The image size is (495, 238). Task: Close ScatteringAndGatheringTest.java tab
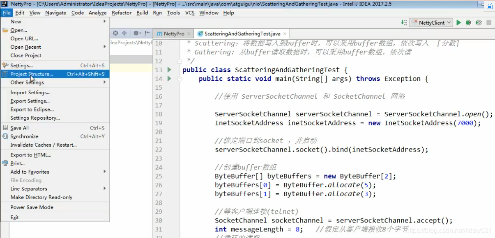285,34
